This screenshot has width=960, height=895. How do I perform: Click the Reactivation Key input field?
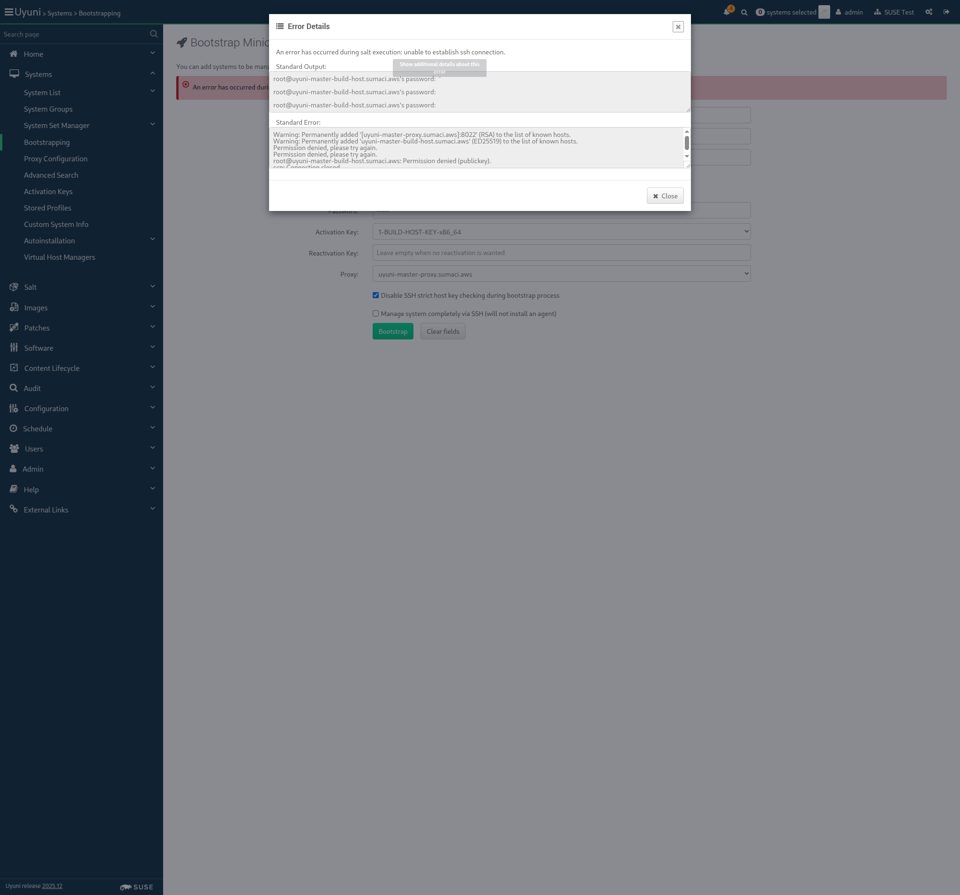pyautogui.click(x=561, y=253)
